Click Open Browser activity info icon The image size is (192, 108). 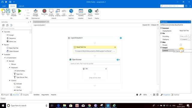tap(118, 60)
